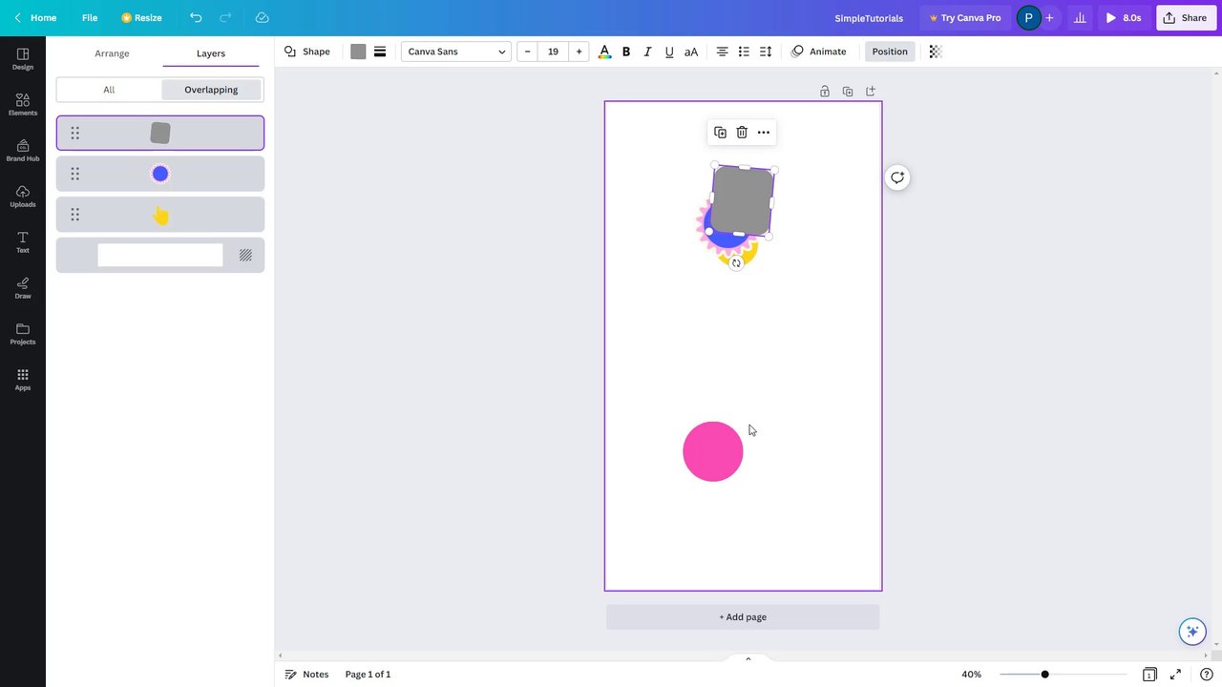Select the Draw tool in sidebar
This screenshot has width=1222, height=687.
(x=23, y=288)
